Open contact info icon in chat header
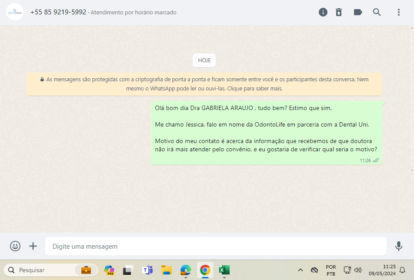The image size is (414, 280). point(323,12)
